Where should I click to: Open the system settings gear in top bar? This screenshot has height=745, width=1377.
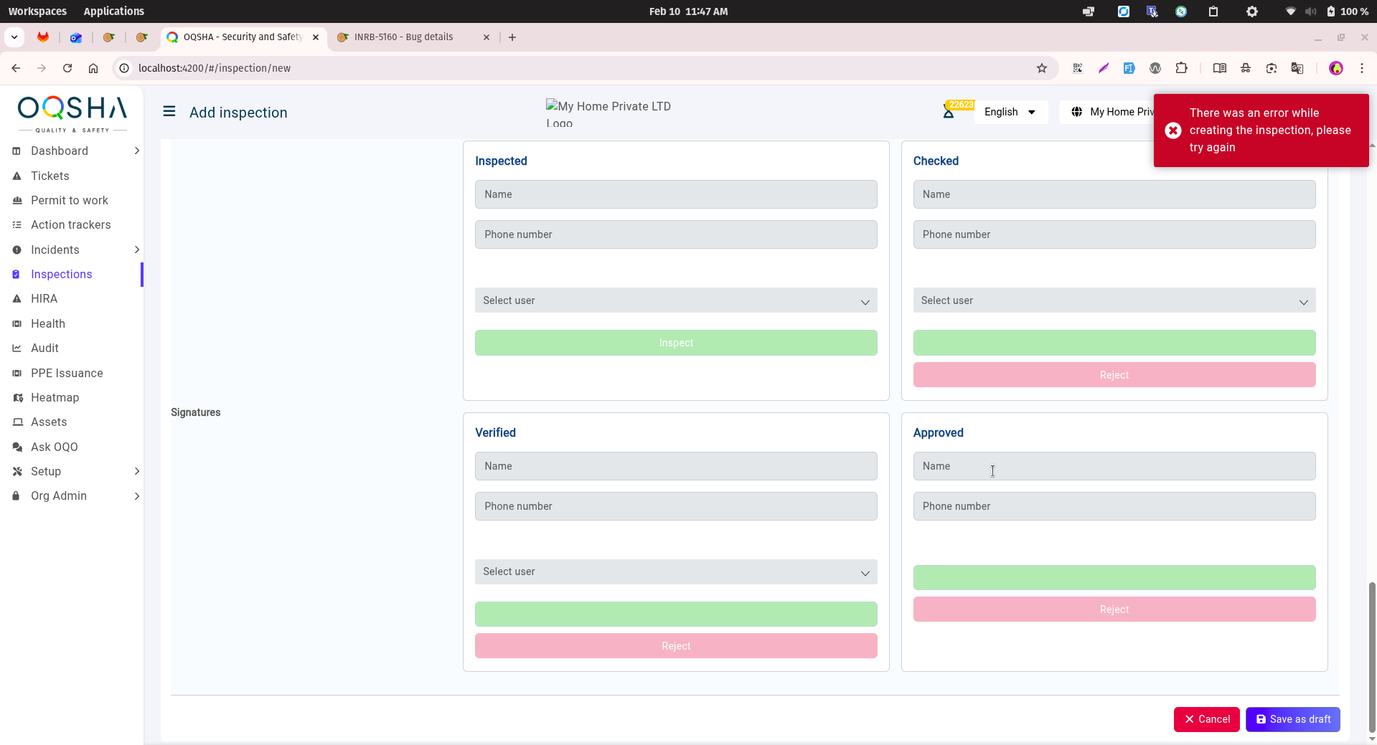[x=1251, y=11]
